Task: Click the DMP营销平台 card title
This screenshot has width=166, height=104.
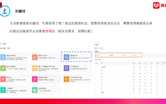Action: [x=75, y=67]
